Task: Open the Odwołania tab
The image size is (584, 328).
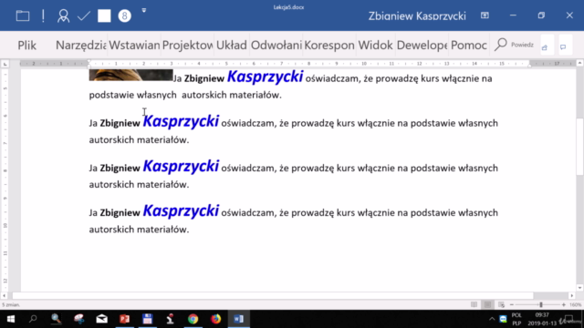Action: tap(276, 45)
